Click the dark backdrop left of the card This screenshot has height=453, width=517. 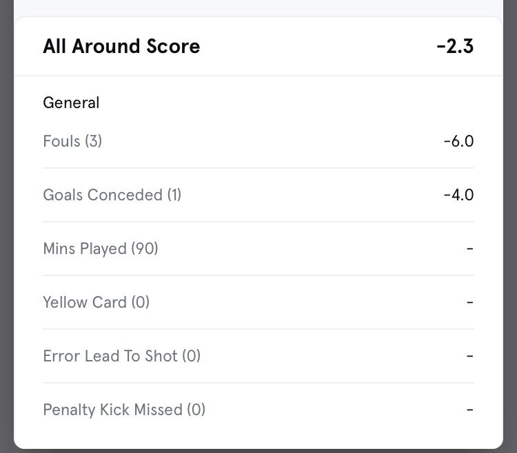point(6,227)
